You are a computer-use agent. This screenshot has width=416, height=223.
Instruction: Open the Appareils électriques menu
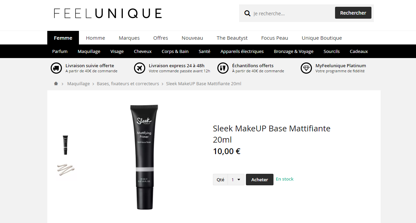(242, 51)
